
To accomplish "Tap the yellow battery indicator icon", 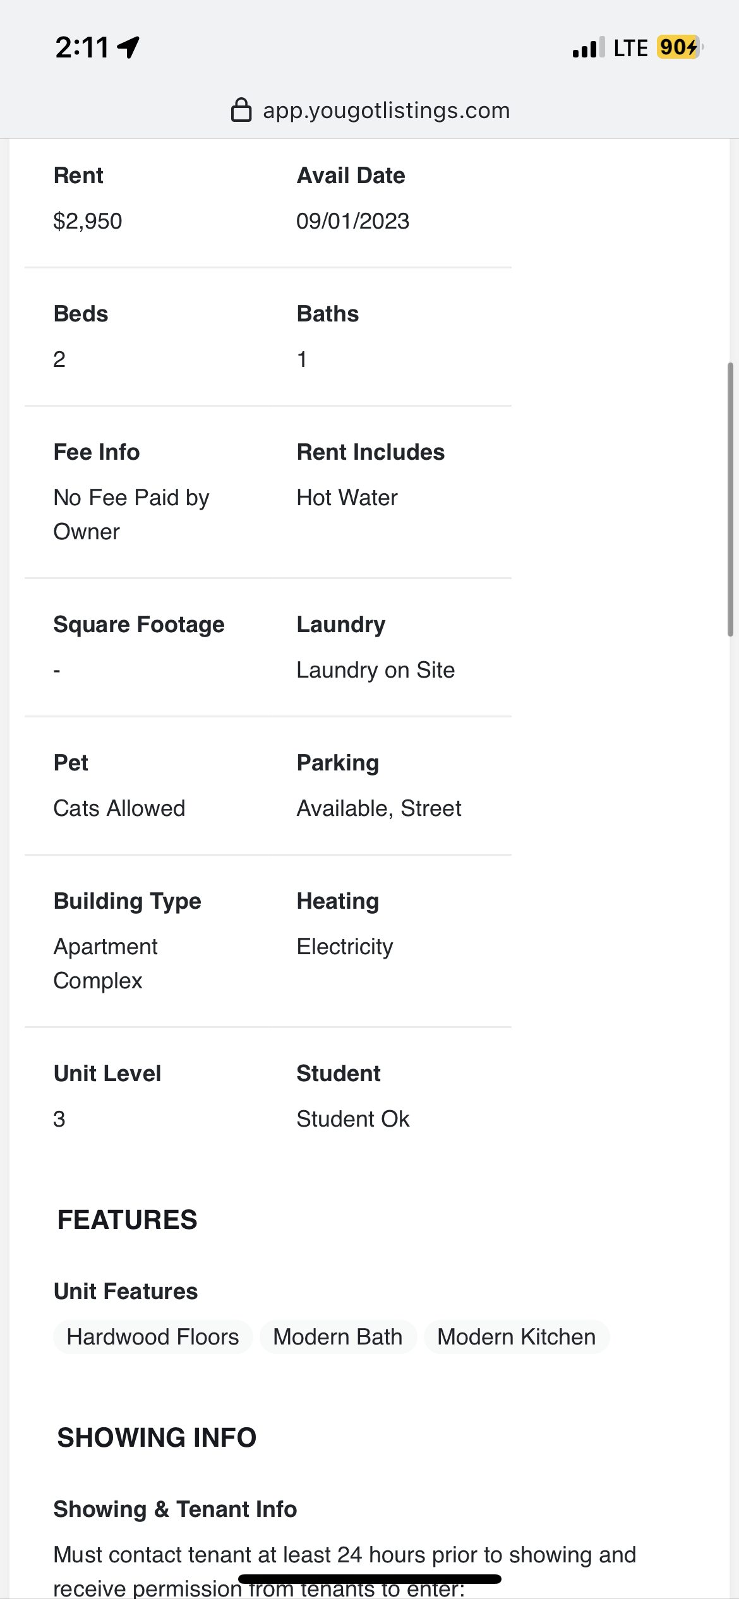I will pyautogui.click(x=680, y=47).
